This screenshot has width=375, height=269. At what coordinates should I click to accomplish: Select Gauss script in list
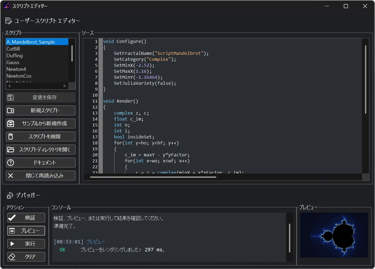coord(37,62)
